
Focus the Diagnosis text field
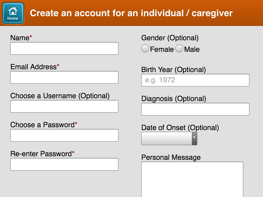tap(195, 109)
